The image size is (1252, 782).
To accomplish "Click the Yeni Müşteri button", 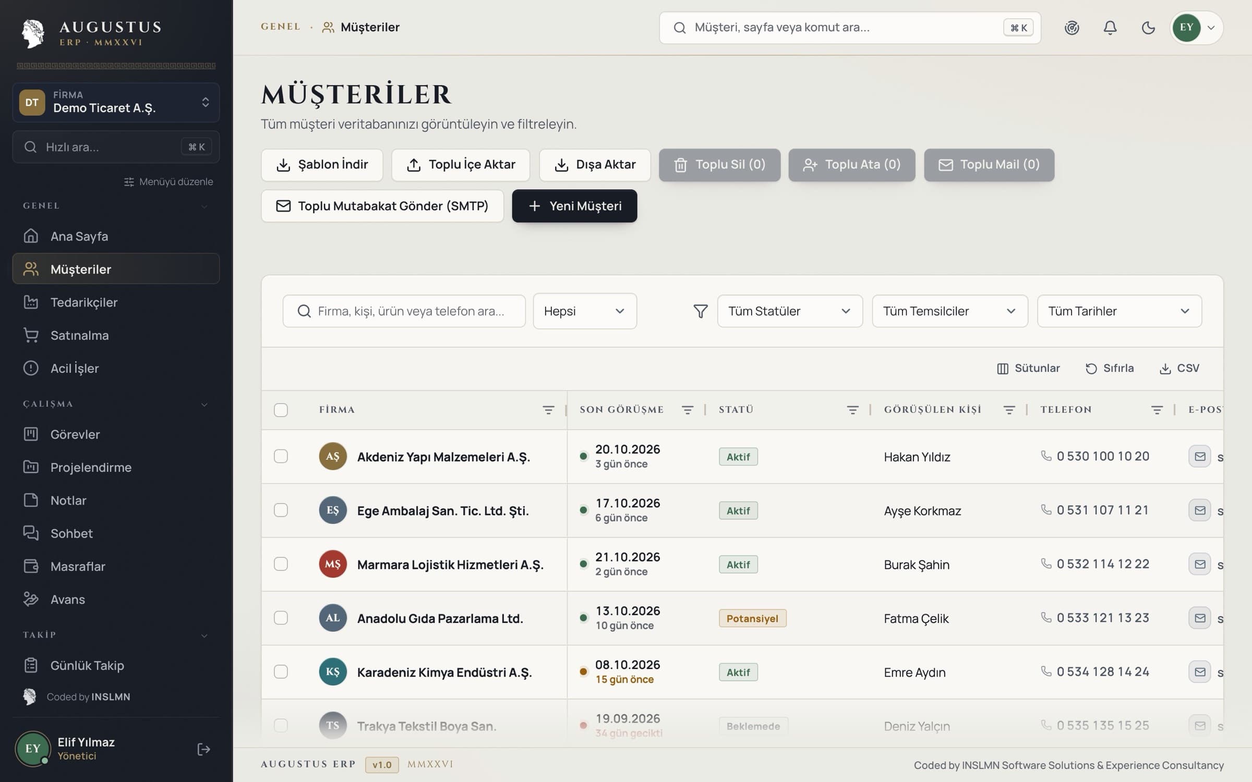I will click(x=574, y=206).
